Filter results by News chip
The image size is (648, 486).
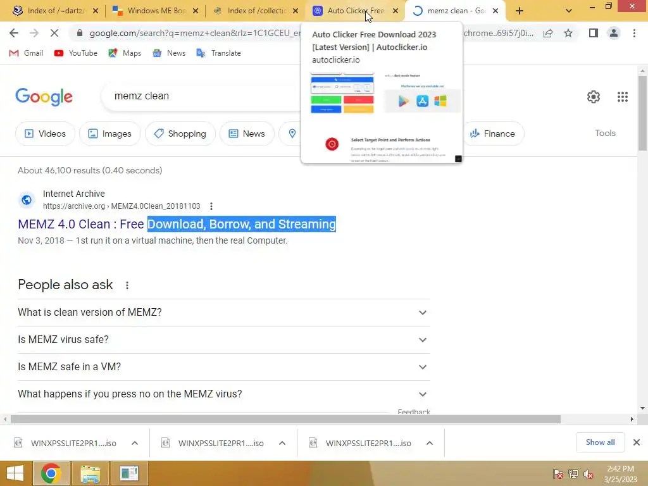tap(247, 134)
